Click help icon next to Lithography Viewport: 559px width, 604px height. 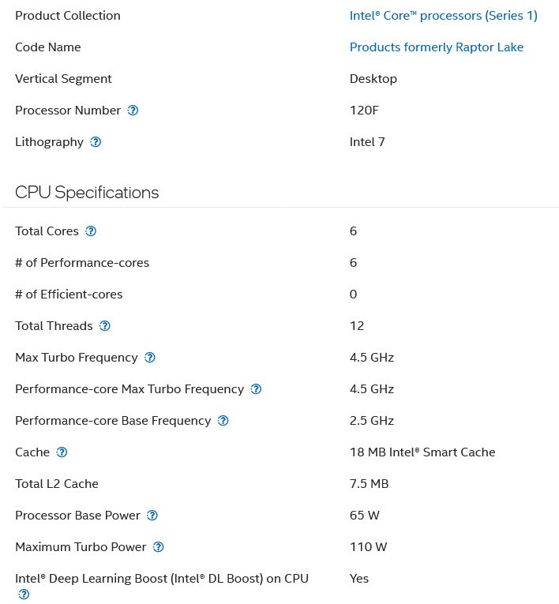96,142
